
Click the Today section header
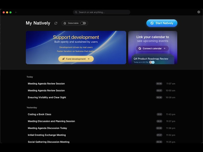point(30,77)
